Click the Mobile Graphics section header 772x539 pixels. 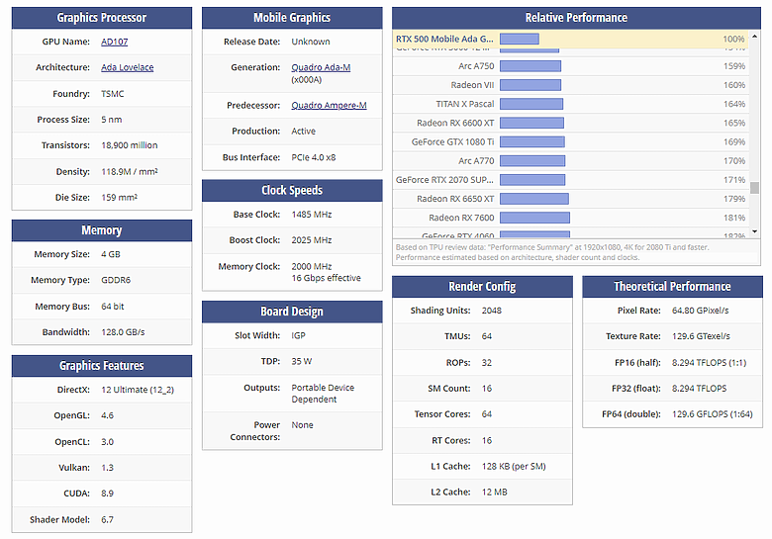pos(292,18)
